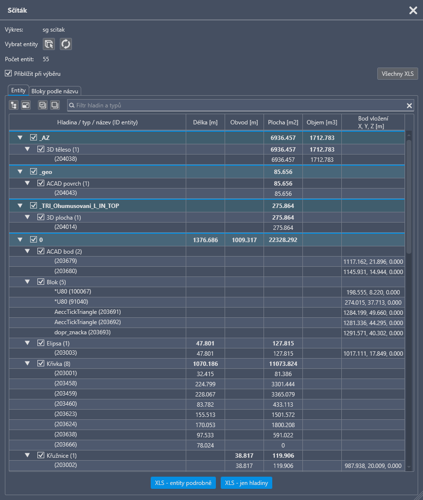Click the refresh selection icon

[x=66, y=44]
